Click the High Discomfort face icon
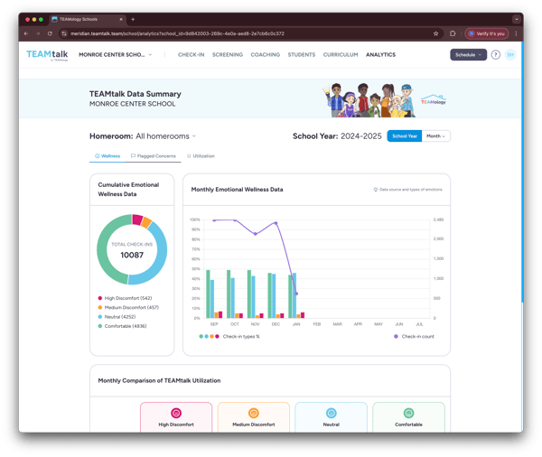The width and height of the screenshot is (542, 457). [x=176, y=413]
